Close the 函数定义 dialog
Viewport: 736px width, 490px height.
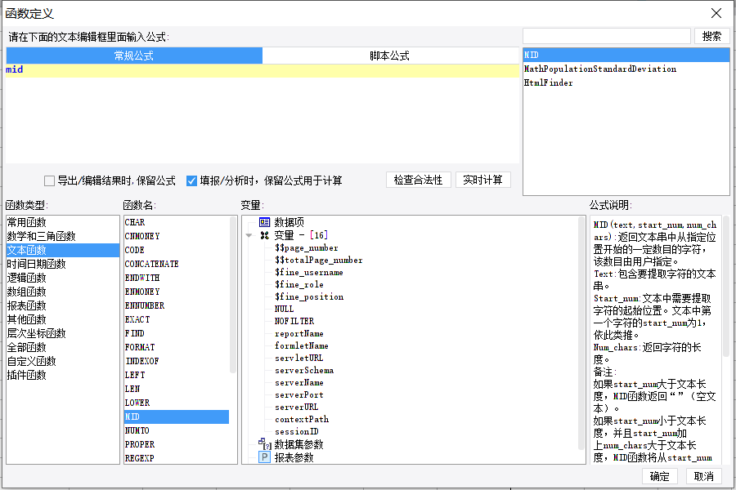(716, 13)
